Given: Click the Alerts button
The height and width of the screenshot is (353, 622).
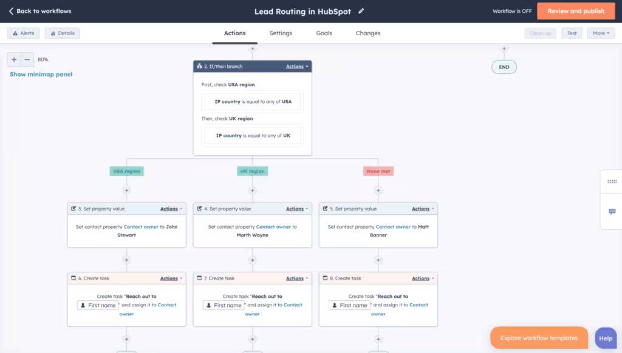Looking at the screenshot, I should [24, 33].
